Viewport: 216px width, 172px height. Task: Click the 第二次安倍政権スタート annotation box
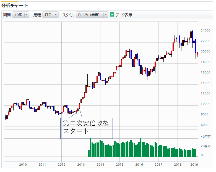click(86, 127)
